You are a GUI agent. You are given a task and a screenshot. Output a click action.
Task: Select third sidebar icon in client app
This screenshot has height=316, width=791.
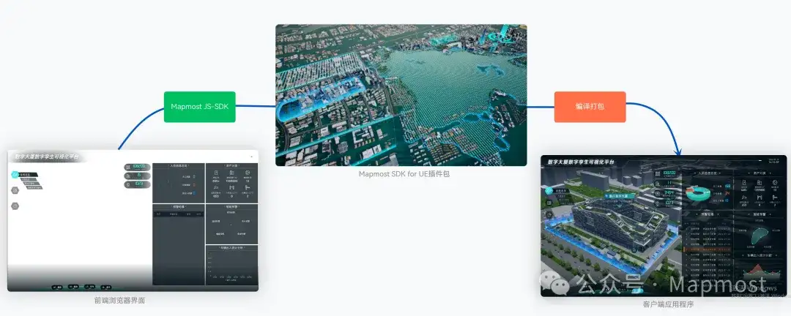[x=549, y=214]
